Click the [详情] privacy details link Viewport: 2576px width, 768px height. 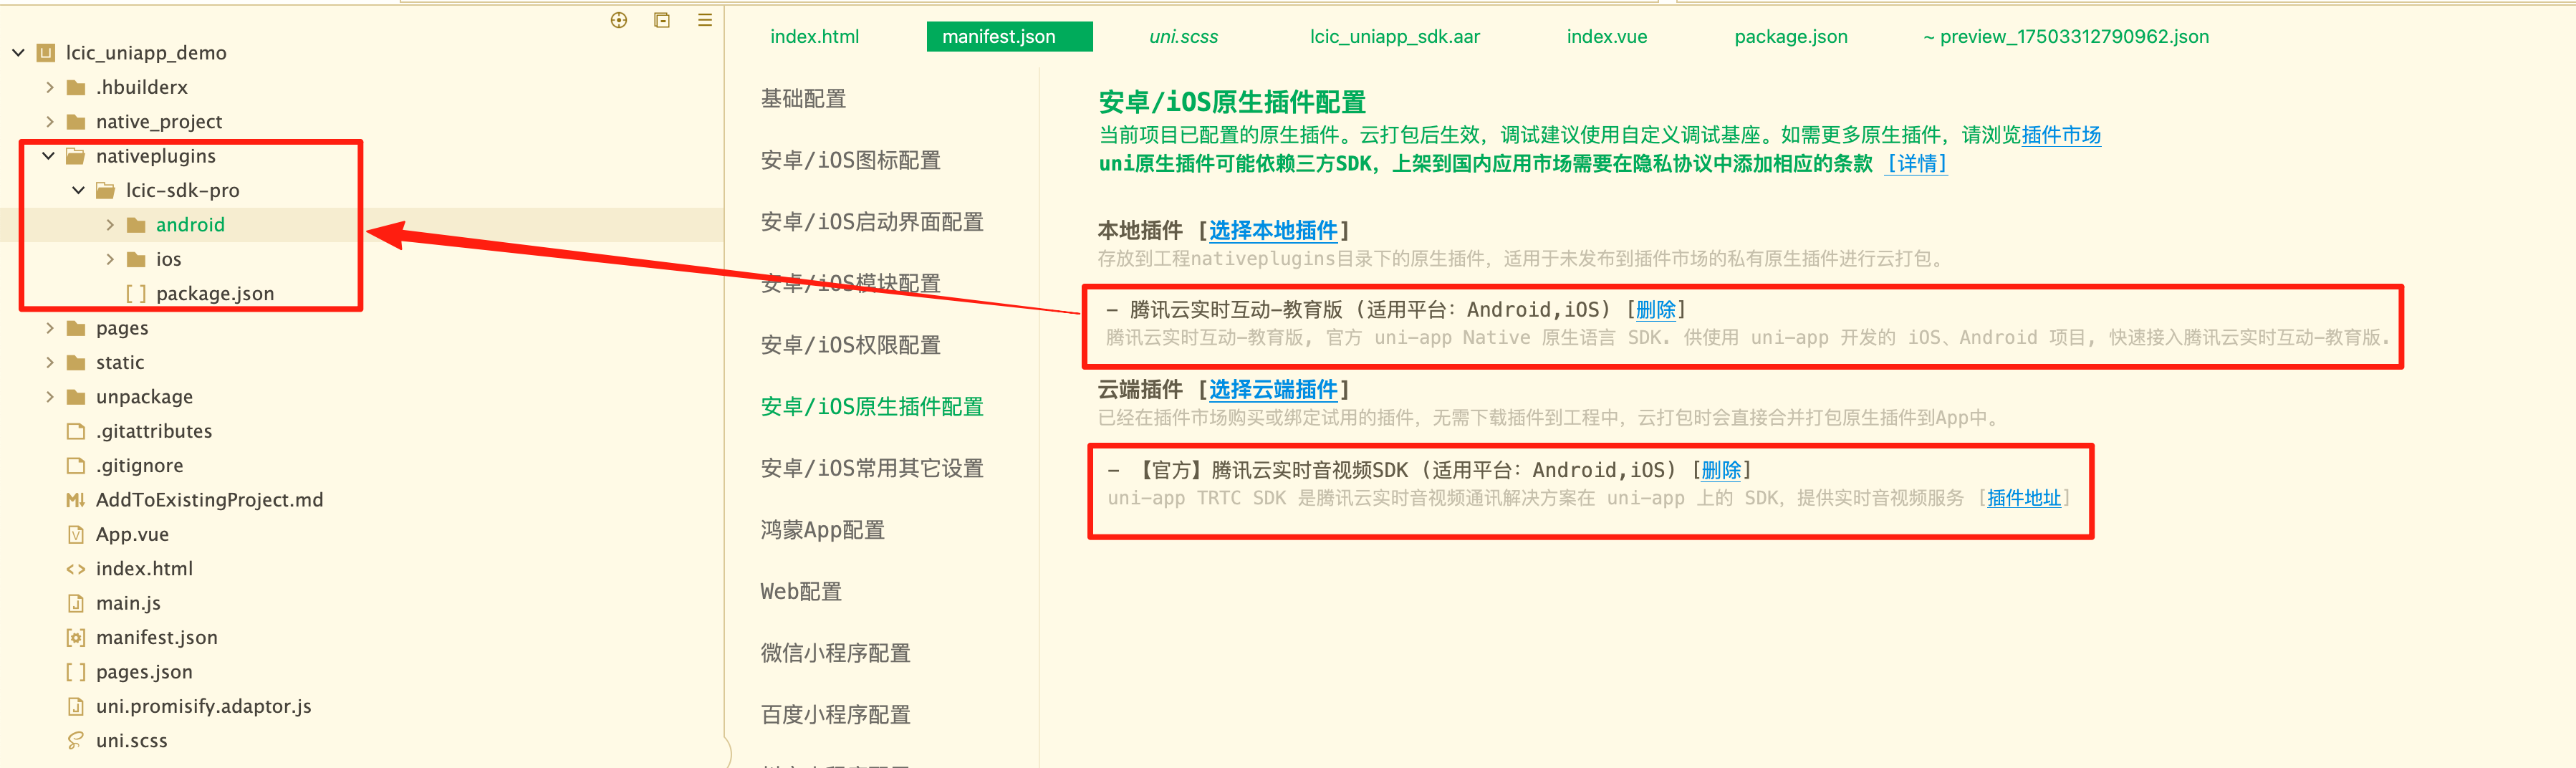pos(1916,164)
